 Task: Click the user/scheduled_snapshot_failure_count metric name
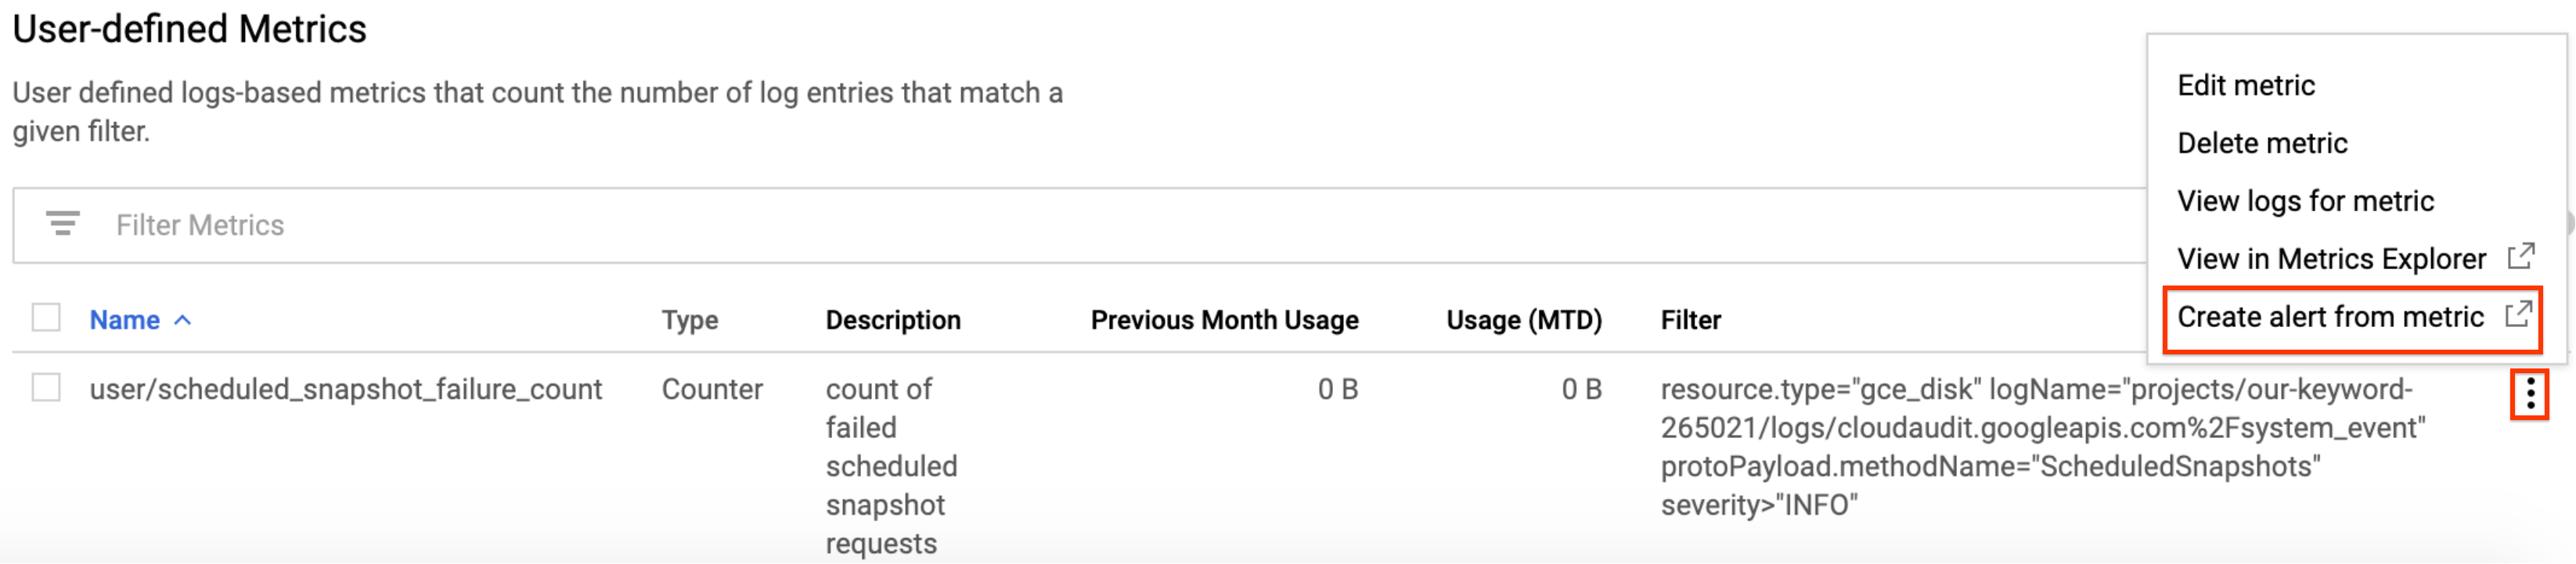347,390
